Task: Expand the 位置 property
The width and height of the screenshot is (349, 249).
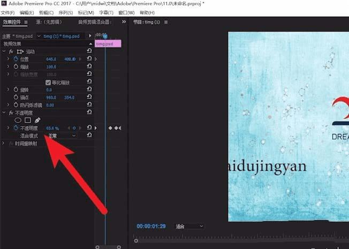Action: (x=9, y=59)
